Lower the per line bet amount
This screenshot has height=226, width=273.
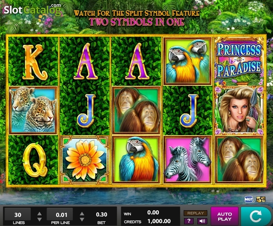click(x=82, y=219)
